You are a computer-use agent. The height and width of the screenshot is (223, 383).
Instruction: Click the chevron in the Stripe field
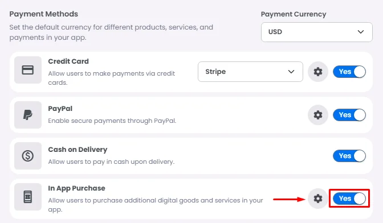(291, 72)
